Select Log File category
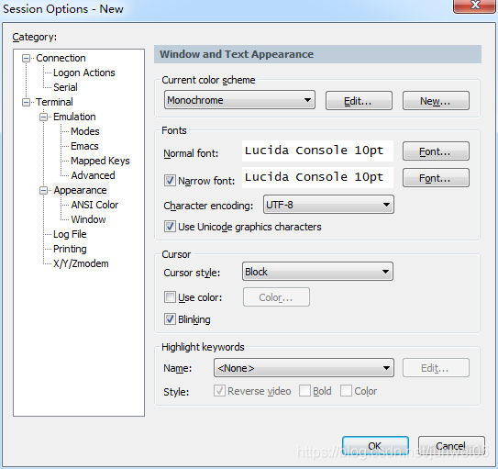This screenshot has height=469, width=498. tap(70, 234)
